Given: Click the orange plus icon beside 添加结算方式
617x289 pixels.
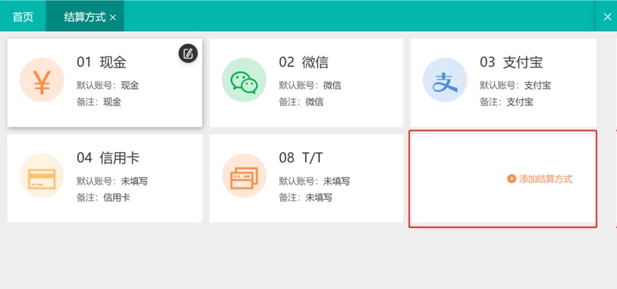Looking at the screenshot, I should pyautogui.click(x=511, y=179).
